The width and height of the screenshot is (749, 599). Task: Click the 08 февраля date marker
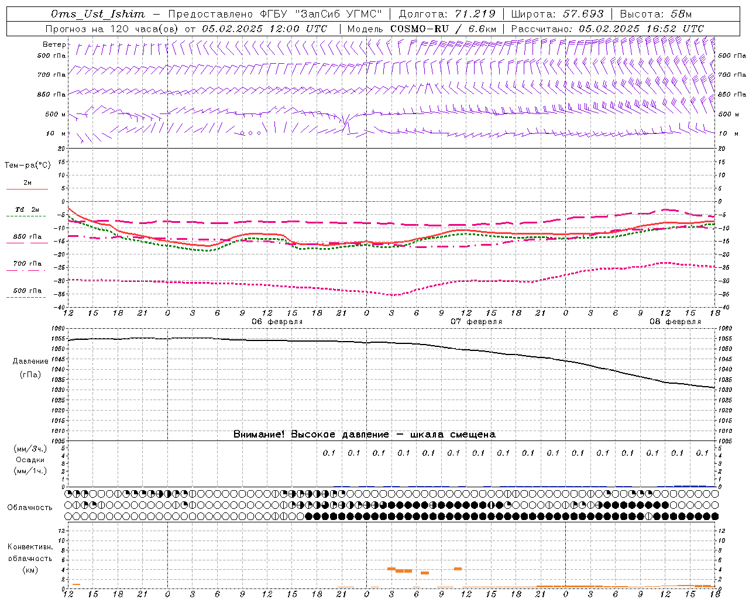pyautogui.click(x=675, y=322)
